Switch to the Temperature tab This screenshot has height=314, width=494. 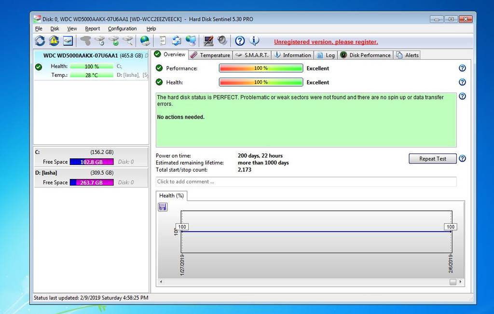tap(210, 55)
